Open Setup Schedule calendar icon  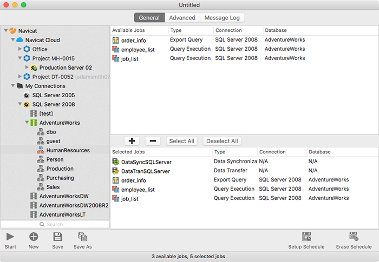pos(306,237)
